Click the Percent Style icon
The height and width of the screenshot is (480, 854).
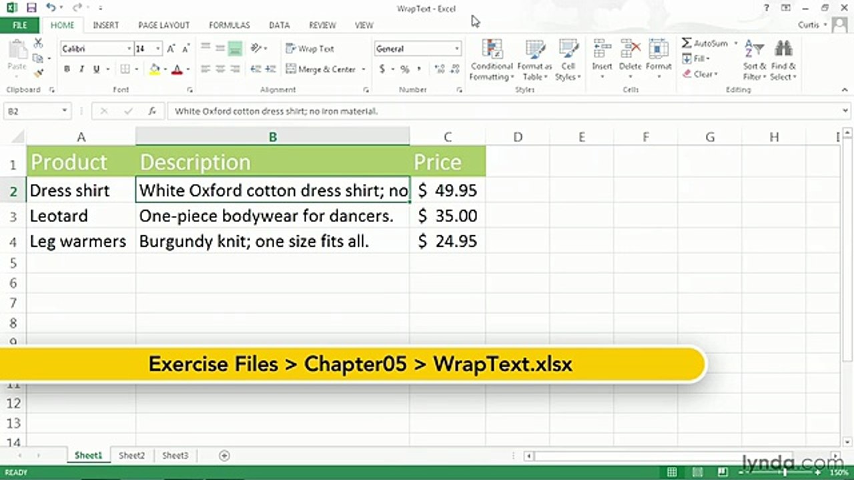405,69
